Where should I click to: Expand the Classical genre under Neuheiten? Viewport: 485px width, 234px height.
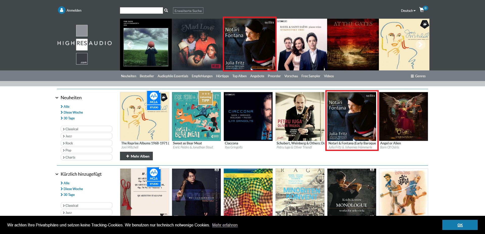click(86, 129)
